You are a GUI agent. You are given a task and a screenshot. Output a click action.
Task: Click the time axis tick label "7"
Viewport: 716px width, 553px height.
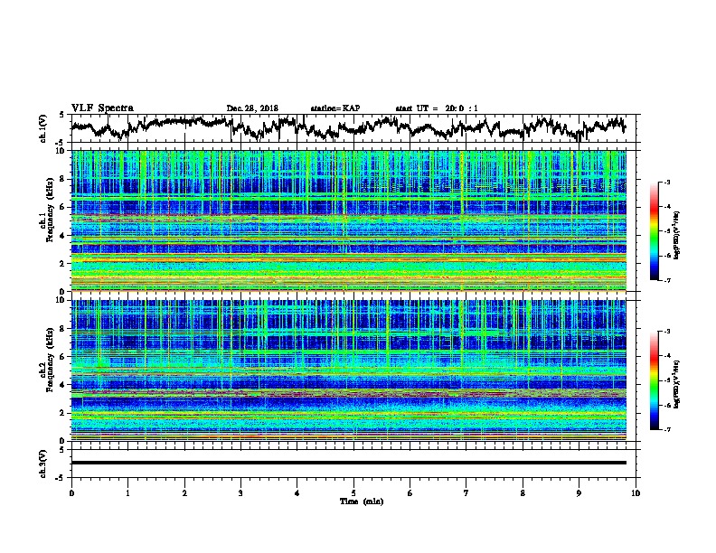(466, 493)
